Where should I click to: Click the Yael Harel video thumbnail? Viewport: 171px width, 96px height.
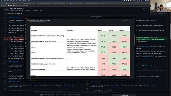pos(160,6)
